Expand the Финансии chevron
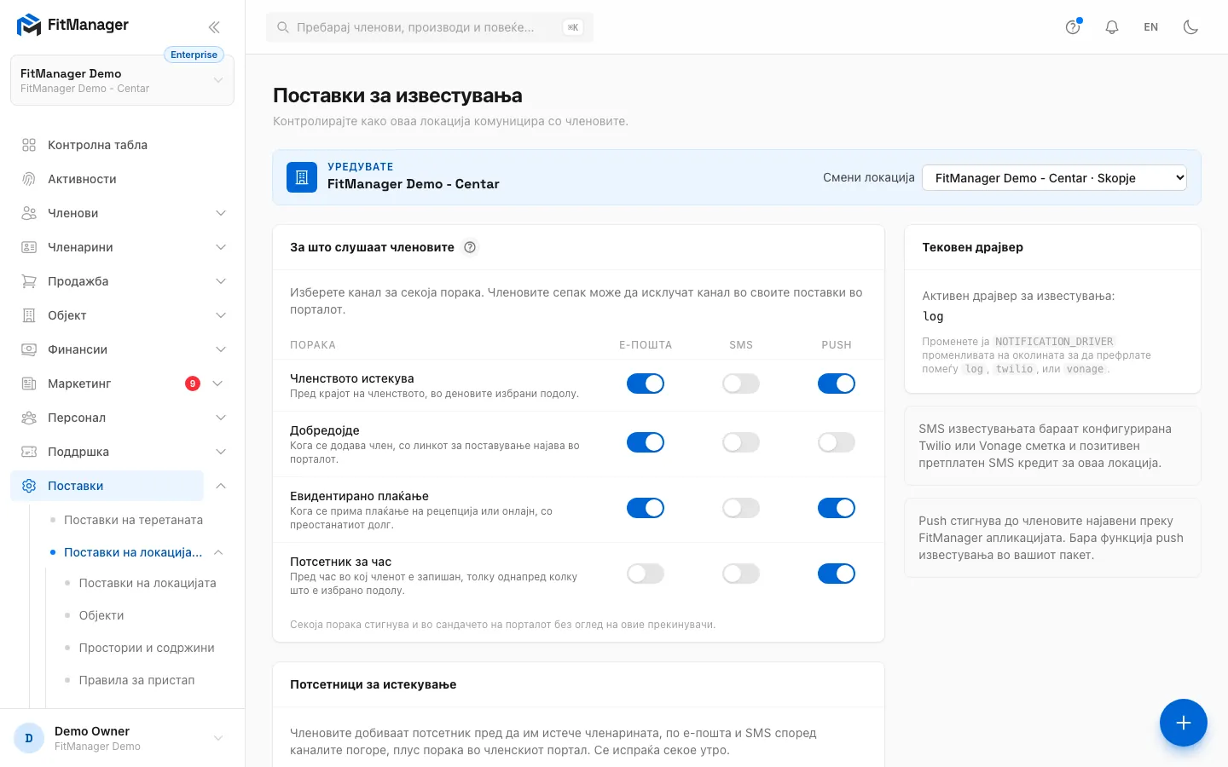 pyautogui.click(x=221, y=349)
